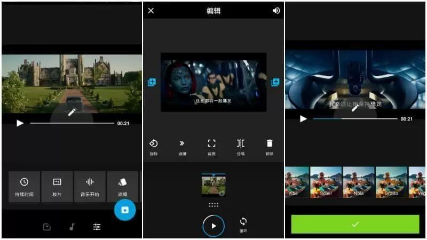Open the music start (音乐开始) option
Image resolution: width=427 pixels, height=240 pixels.
90,187
